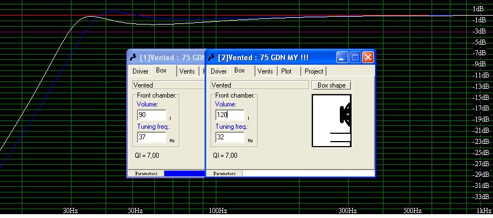Click the Parameters button in window [2]
The height and width of the screenshot is (218, 493).
click(224, 173)
